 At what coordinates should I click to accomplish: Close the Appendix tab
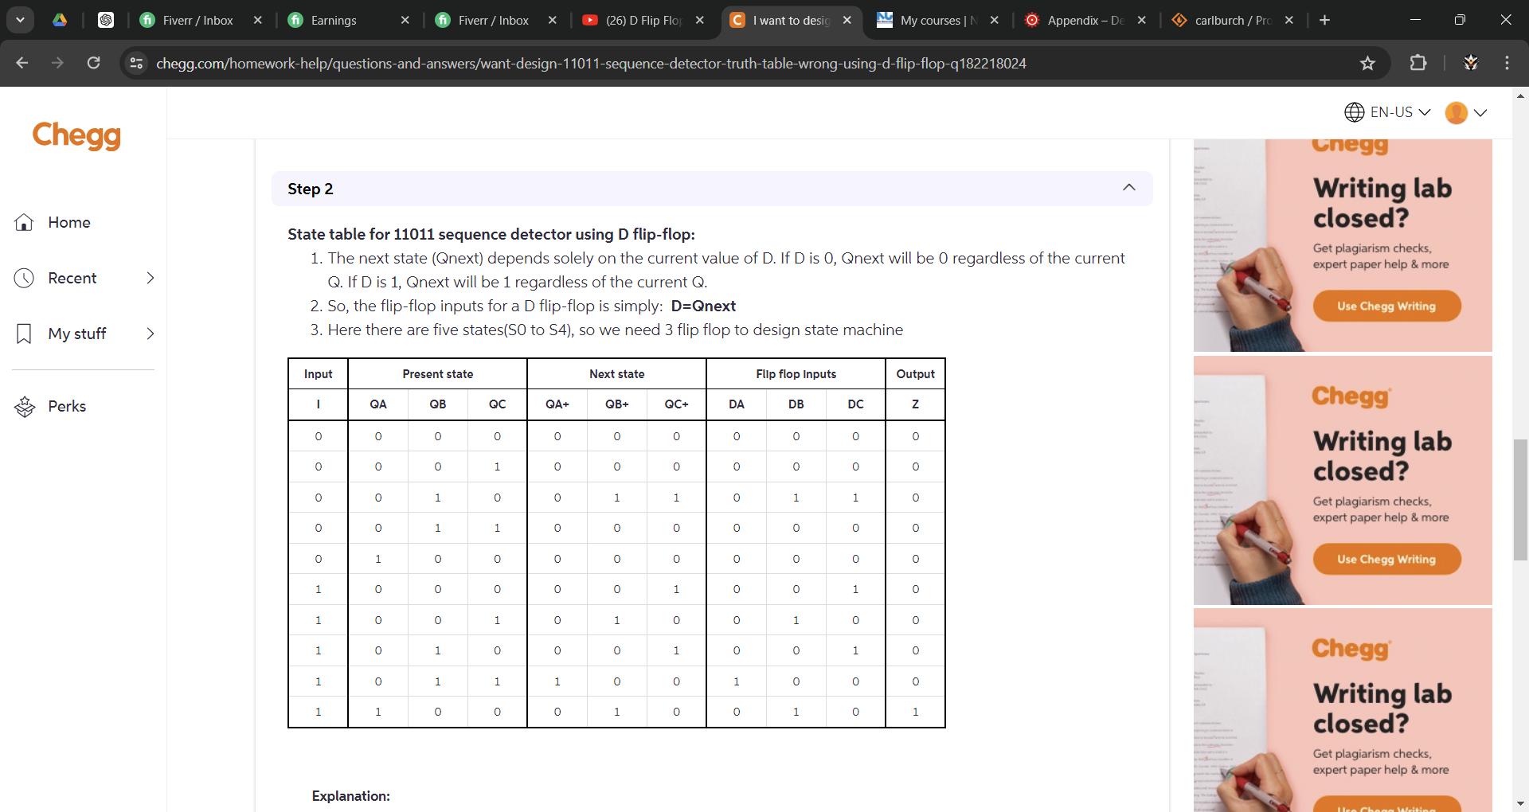pyautogui.click(x=1143, y=20)
